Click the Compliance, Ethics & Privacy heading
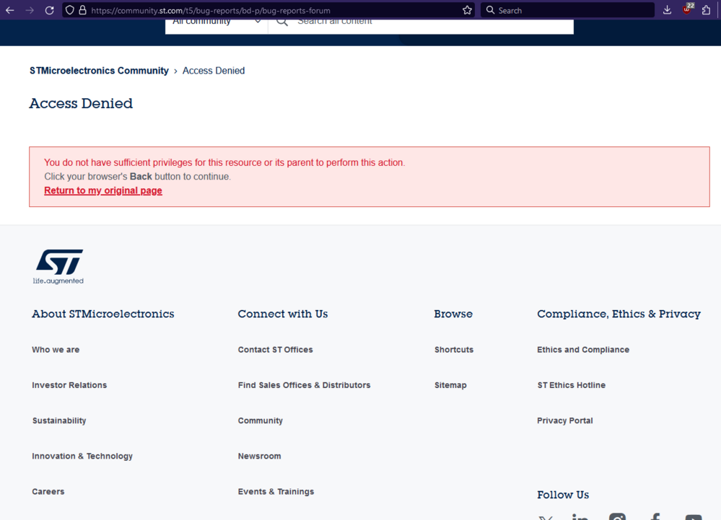Viewport: 721px width, 520px height. pyautogui.click(x=619, y=314)
